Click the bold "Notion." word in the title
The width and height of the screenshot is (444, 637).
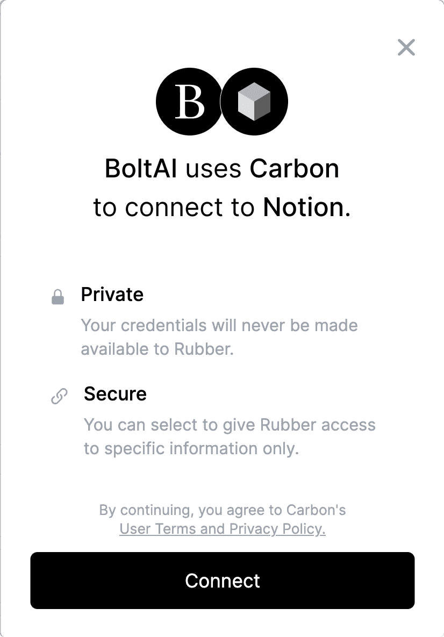307,207
